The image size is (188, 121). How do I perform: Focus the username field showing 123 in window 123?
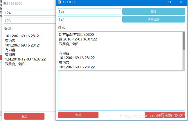[x=90, y=11]
